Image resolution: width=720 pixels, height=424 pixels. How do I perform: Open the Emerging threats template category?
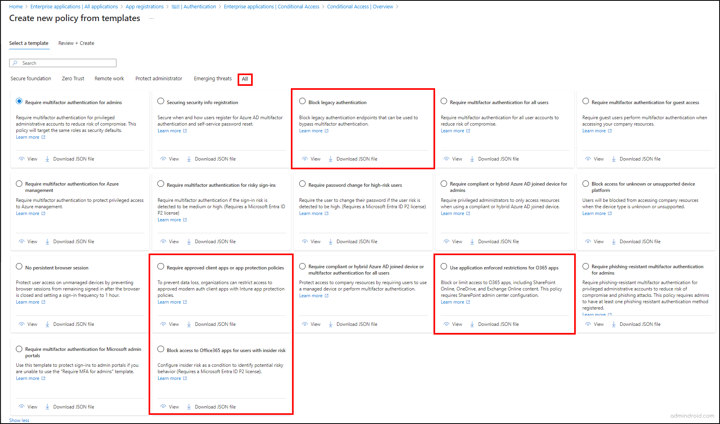coord(213,78)
